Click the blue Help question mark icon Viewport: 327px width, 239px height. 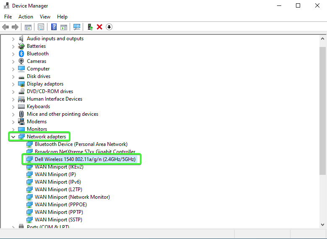[54, 27]
